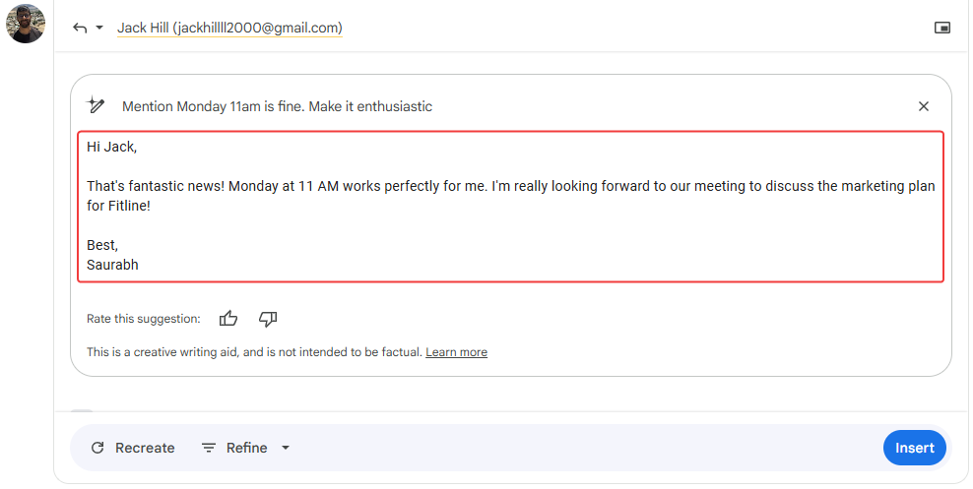Click the reply arrow icon
This screenshot has width=973, height=489.
click(80, 28)
